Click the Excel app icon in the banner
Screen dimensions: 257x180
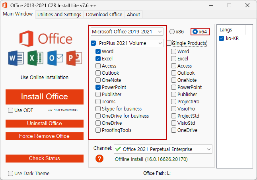click(x=35, y=58)
